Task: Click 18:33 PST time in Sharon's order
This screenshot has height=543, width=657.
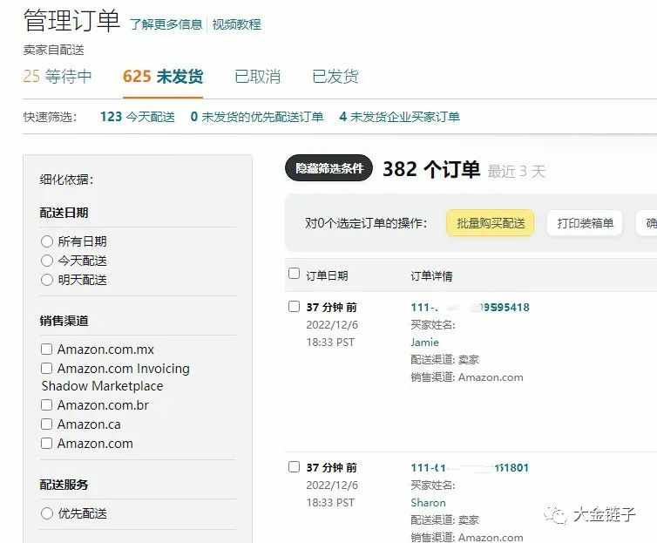Action: pyautogui.click(x=330, y=502)
